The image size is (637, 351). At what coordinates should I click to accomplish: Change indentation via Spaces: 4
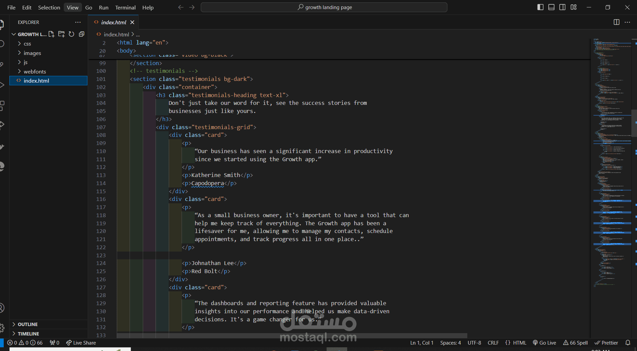pyautogui.click(x=450, y=343)
